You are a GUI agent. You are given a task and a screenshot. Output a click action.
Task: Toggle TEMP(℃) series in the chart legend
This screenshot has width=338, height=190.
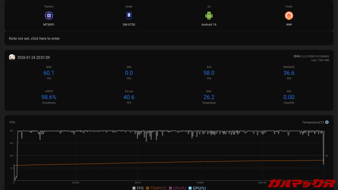coord(156,188)
